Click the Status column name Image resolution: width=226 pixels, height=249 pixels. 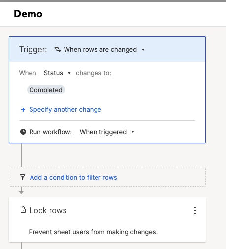pyautogui.click(x=53, y=73)
